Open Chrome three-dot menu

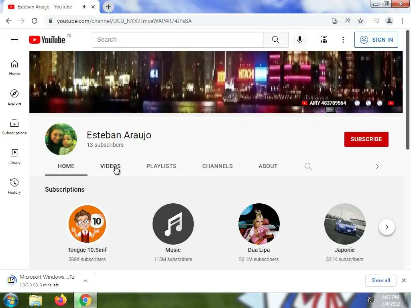(x=402, y=21)
